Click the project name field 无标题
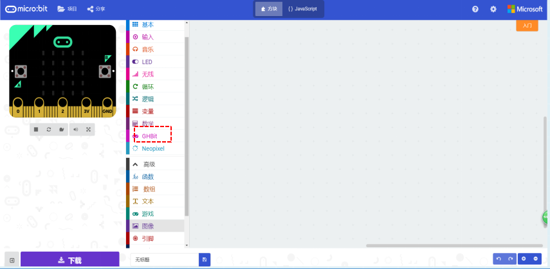This screenshot has height=269, width=550. click(165, 260)
